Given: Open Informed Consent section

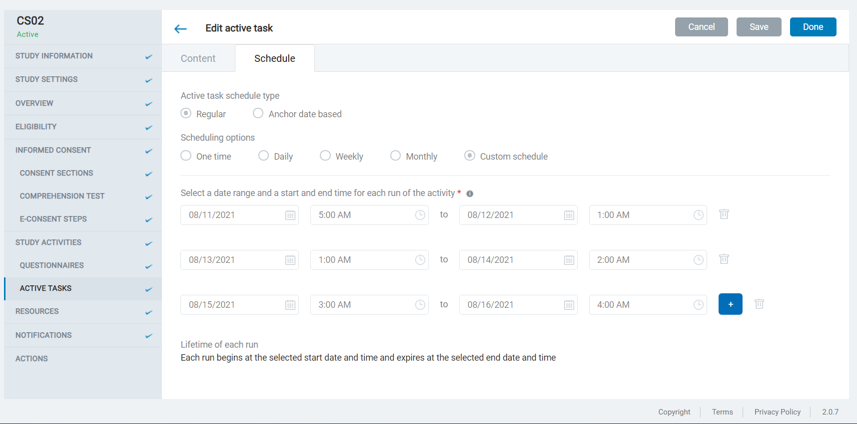Looking at the screenshot, I should click(x=83, y=150).
